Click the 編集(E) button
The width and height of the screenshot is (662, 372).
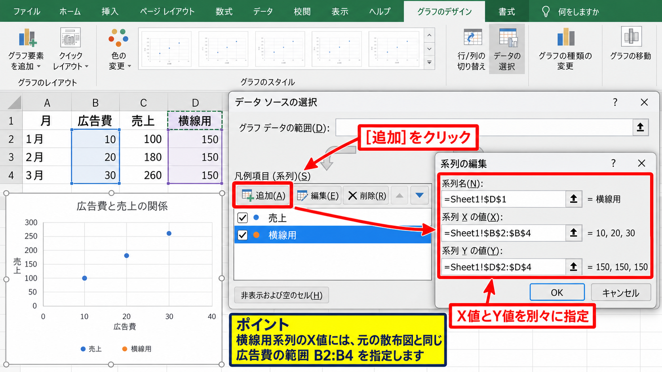(x=318, y=195)
